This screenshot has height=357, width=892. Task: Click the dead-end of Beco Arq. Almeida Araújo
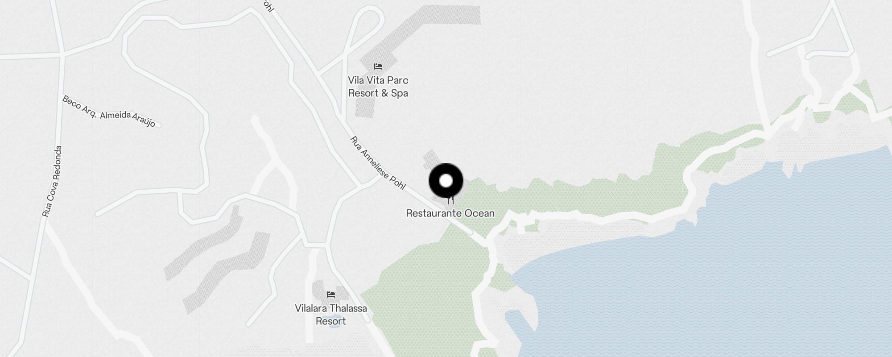[x=158, y=125]
